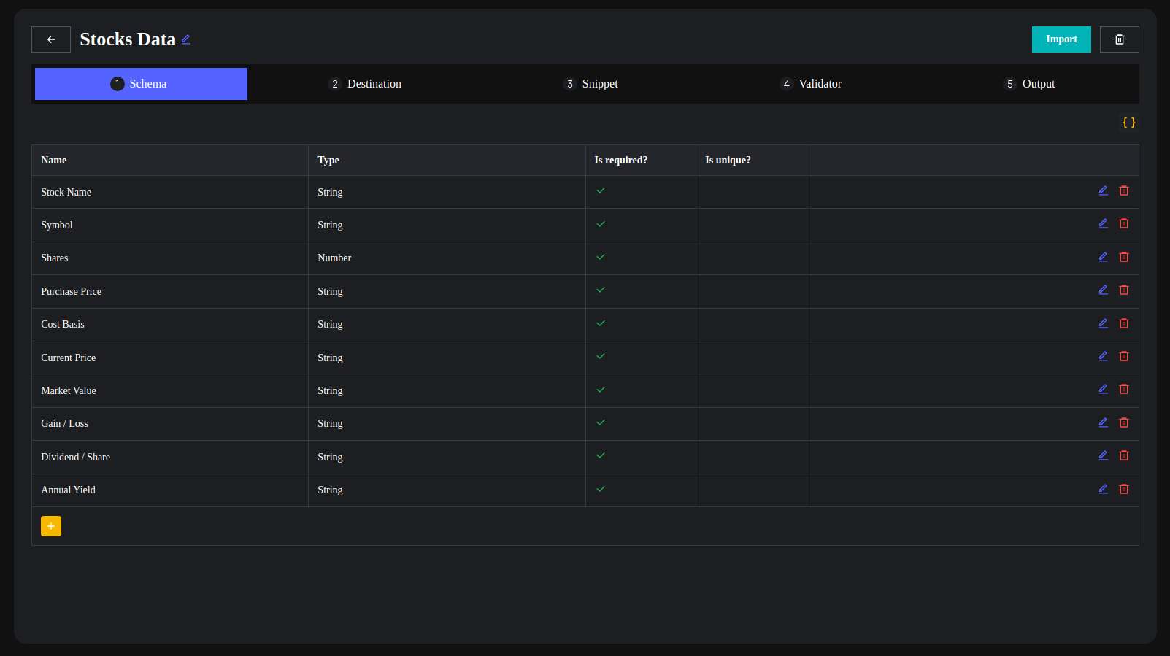Edit the Stock Name row
The height and width of the screenshot is (656, 1170).
[x=1104, y=190]
